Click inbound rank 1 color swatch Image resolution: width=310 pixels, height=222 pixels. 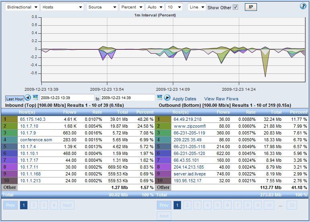(x=9, y=119)
